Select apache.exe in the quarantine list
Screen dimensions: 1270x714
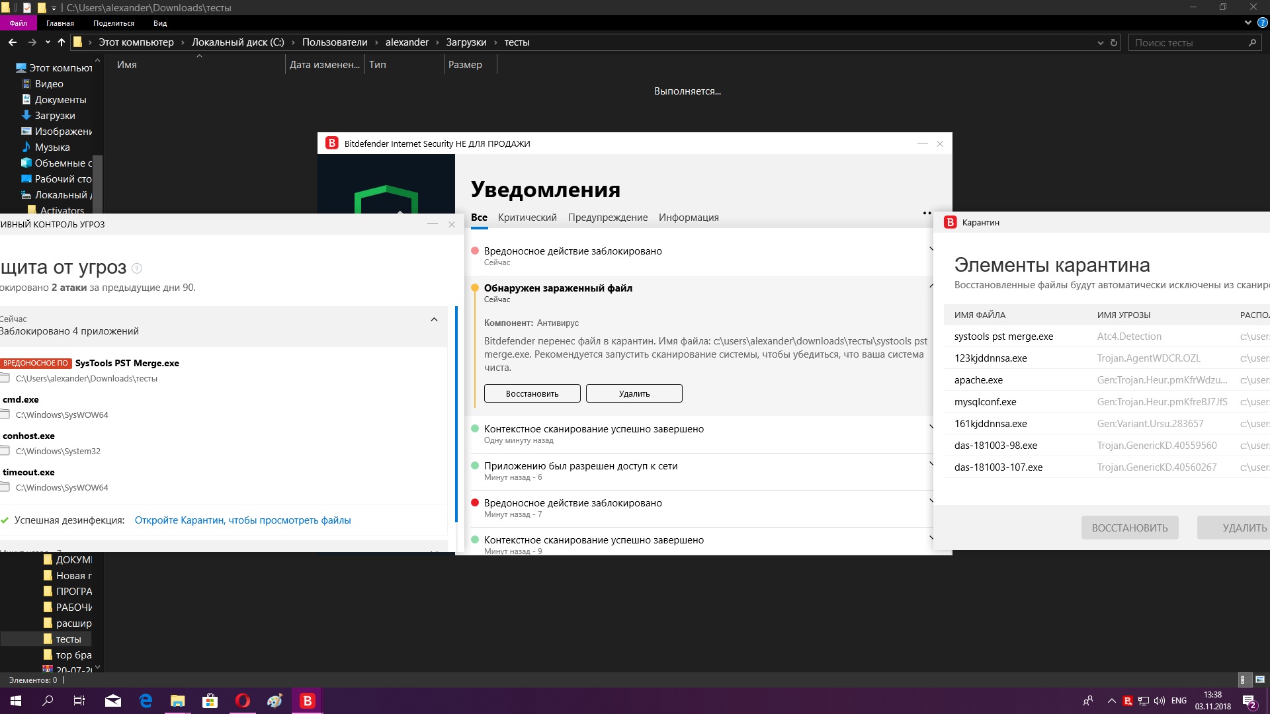point(978,380)
